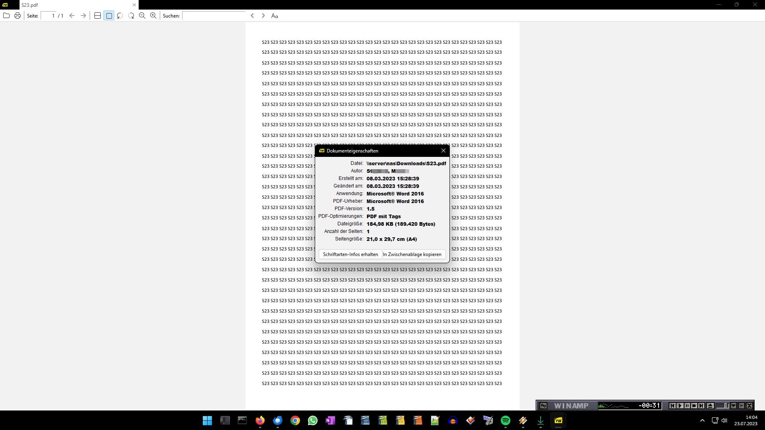The width and height of the screenshot is (765, 430).
Task: Adjust the Winamp volume slider
Action: tap(723, 406)
